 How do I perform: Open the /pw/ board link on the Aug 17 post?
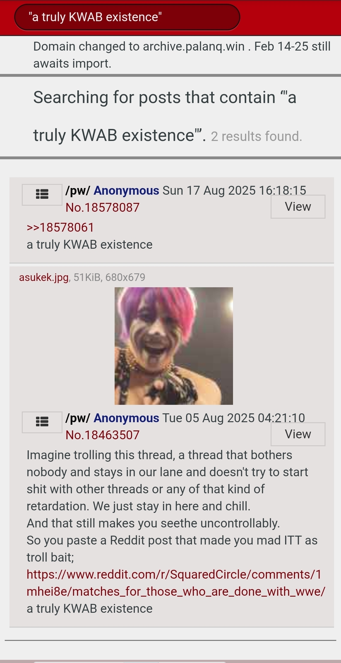(78, 191)
